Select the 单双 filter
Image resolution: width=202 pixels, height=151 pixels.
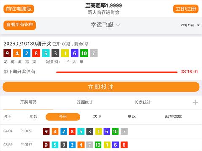[132, 117]
